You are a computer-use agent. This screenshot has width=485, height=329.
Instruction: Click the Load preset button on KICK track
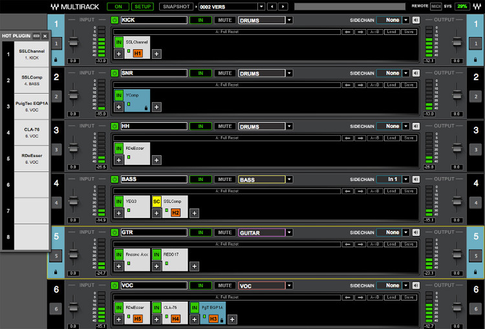pyautogui.click(x=392, y=32)
